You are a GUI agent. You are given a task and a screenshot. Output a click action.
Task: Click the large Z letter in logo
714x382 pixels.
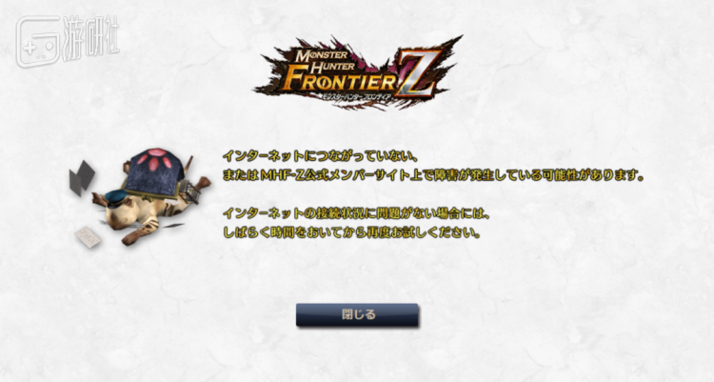click(x=417, y=72)
